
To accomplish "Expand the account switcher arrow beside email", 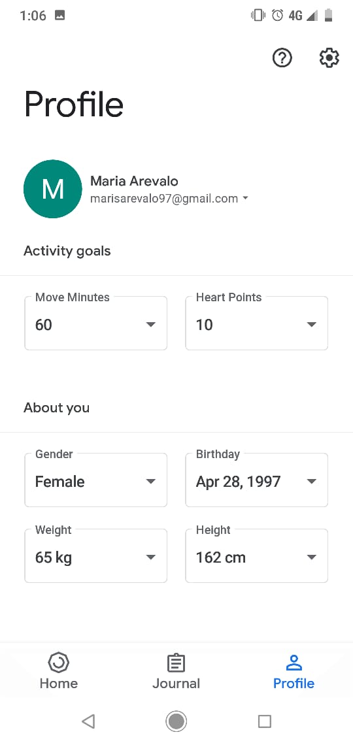I will tap(245, 199).
